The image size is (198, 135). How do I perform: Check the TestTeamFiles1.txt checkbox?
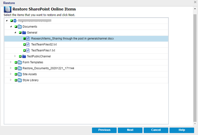coord(24,50)
